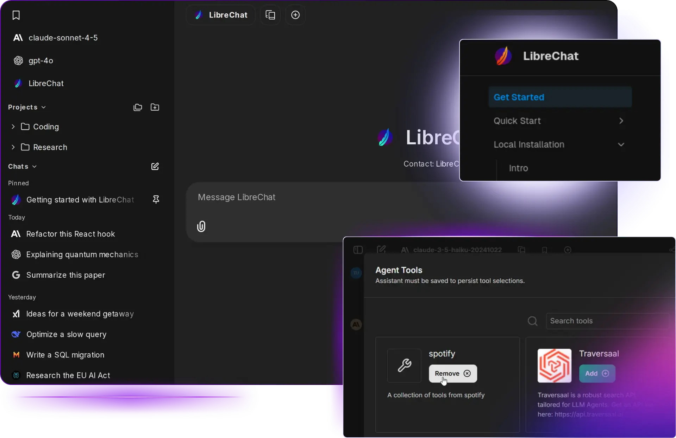Click the paperclip attach file icon
The image size is (676, 438).
(201, 226)
